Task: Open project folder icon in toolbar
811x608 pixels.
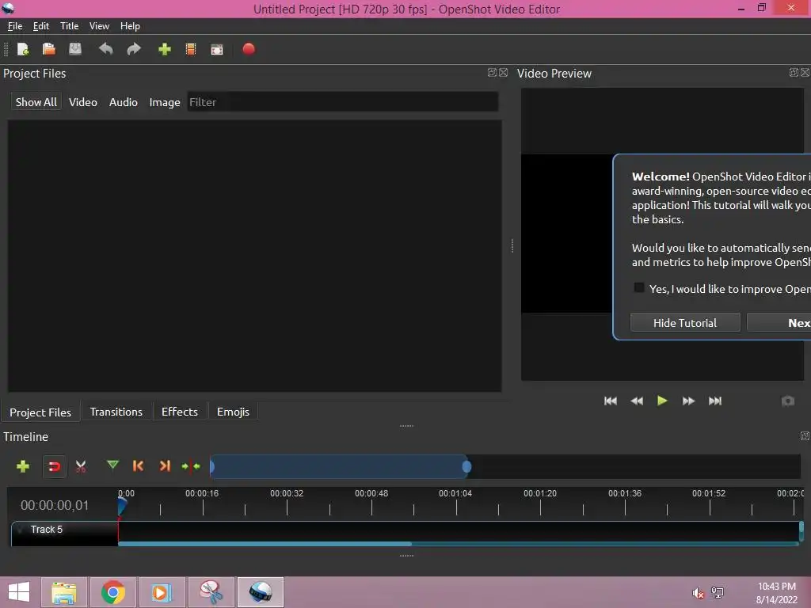Action: click(x=48, y=49)
